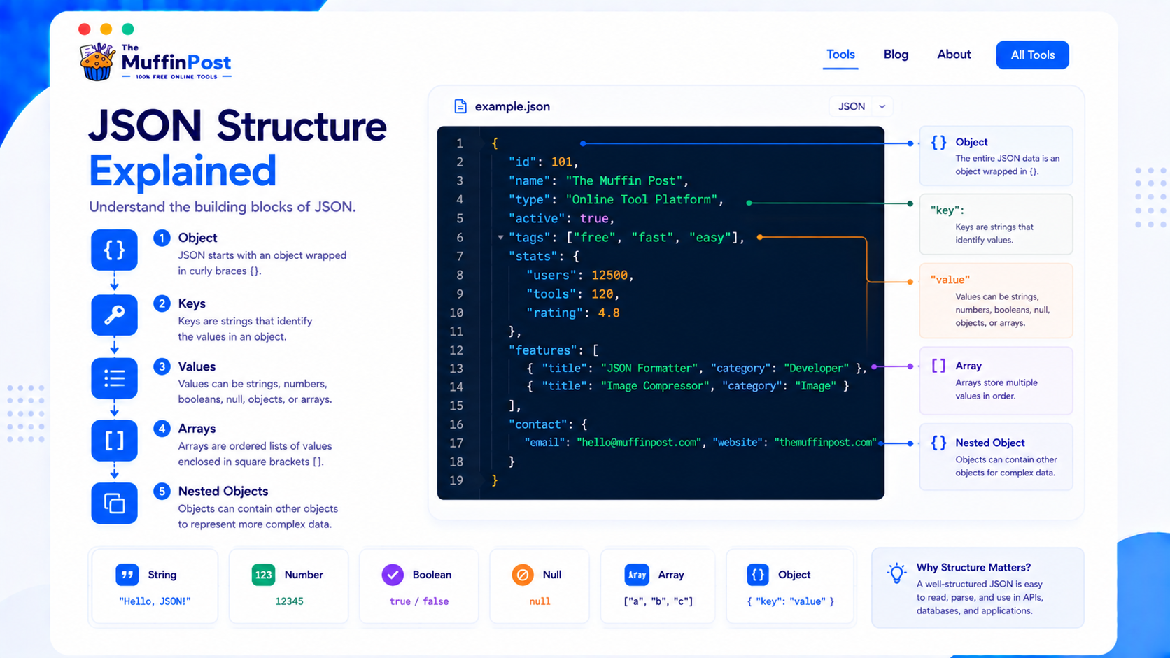Click the braces icon in Object annotation card

point(938,143)
